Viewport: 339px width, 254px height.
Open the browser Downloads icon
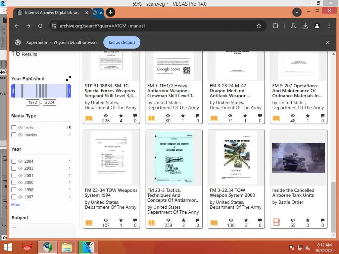[x=305, y=26]
